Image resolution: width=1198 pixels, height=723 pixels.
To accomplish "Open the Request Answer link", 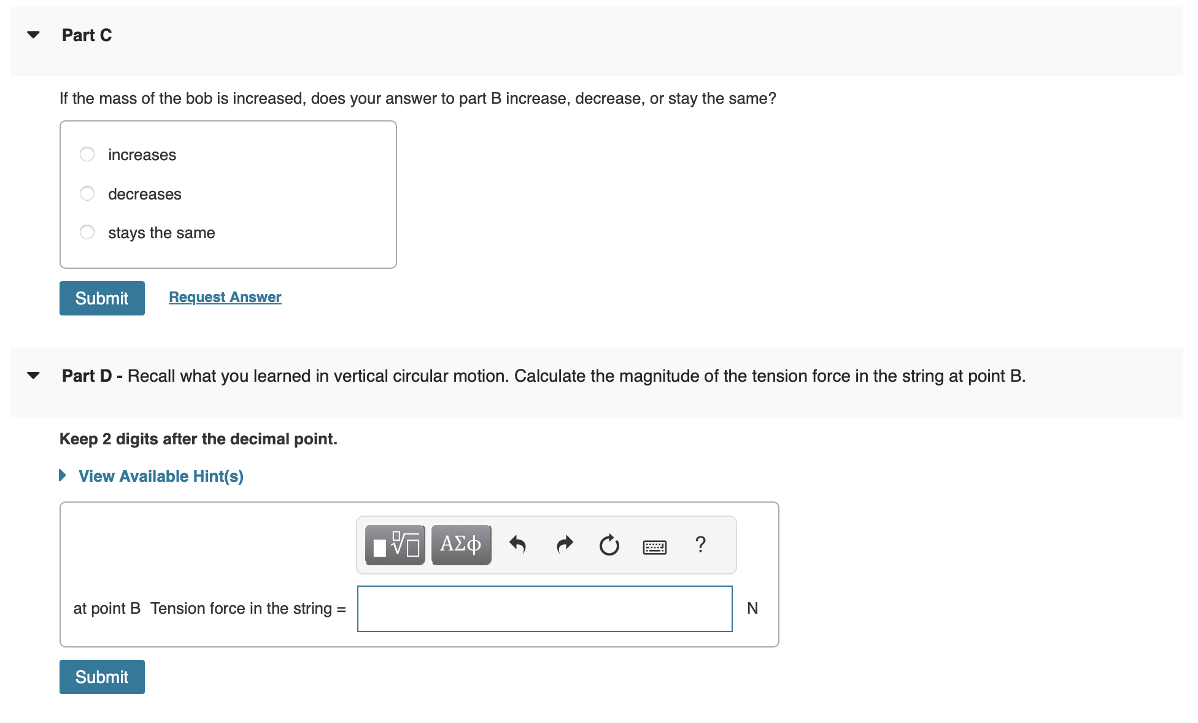I will tap(225, 296).
